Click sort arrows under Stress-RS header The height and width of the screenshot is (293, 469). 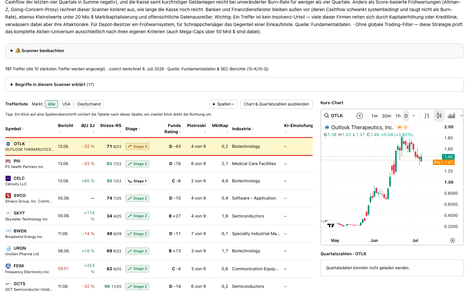tap(120, 132)
